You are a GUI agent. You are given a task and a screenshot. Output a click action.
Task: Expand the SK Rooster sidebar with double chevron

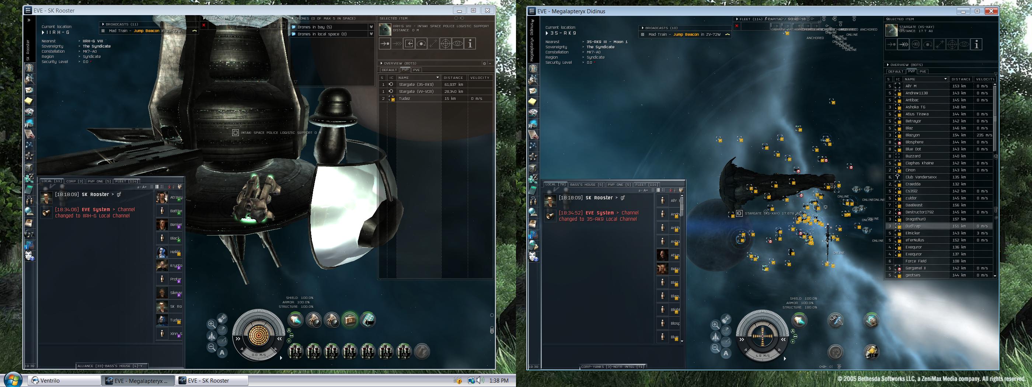(x=29, y=20)
